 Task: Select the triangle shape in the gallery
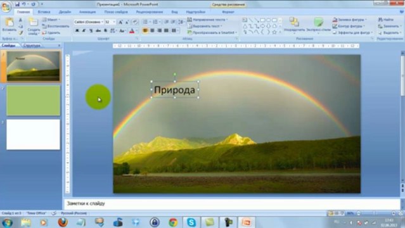(245, 26)
